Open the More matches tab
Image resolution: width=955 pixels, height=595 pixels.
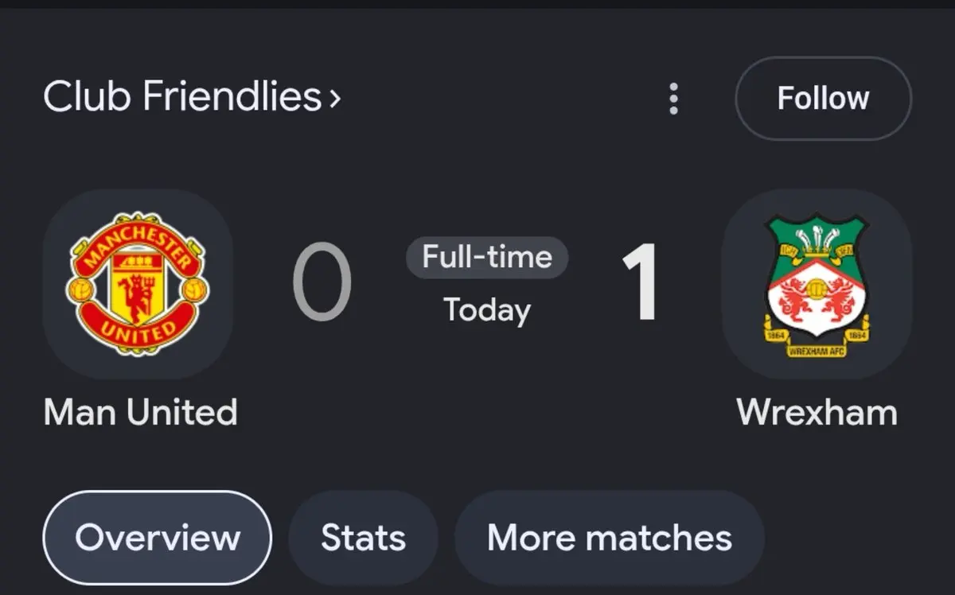(610, 537)
